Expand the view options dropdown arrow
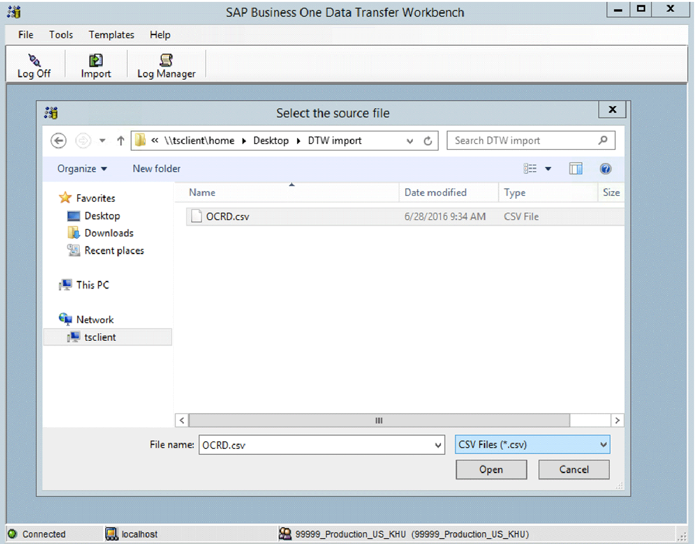The width and height of the screenshot is (695, 544). pos(548,169)
